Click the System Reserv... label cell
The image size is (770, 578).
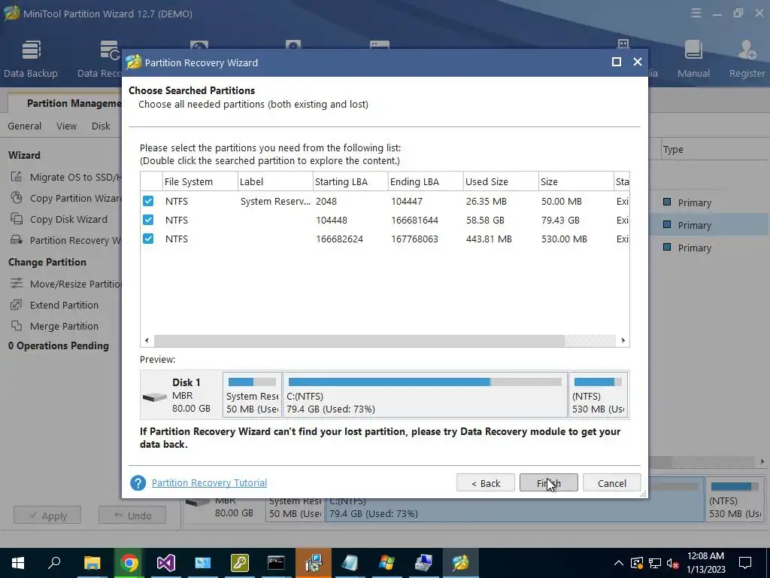click(275, 201)
